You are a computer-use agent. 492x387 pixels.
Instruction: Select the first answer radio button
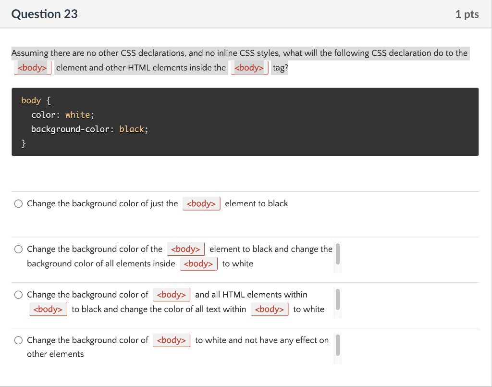[18, 203]
